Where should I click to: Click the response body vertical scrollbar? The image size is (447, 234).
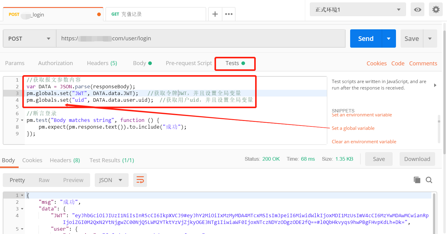(434, 214)
